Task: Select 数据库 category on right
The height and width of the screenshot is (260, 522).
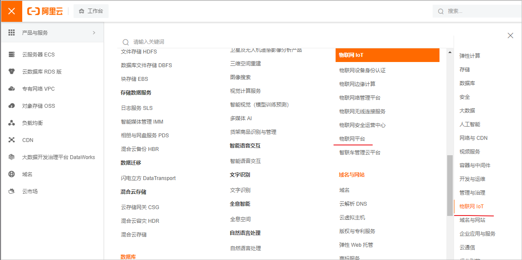Action: pyautogui.click(x=467, y=83)
